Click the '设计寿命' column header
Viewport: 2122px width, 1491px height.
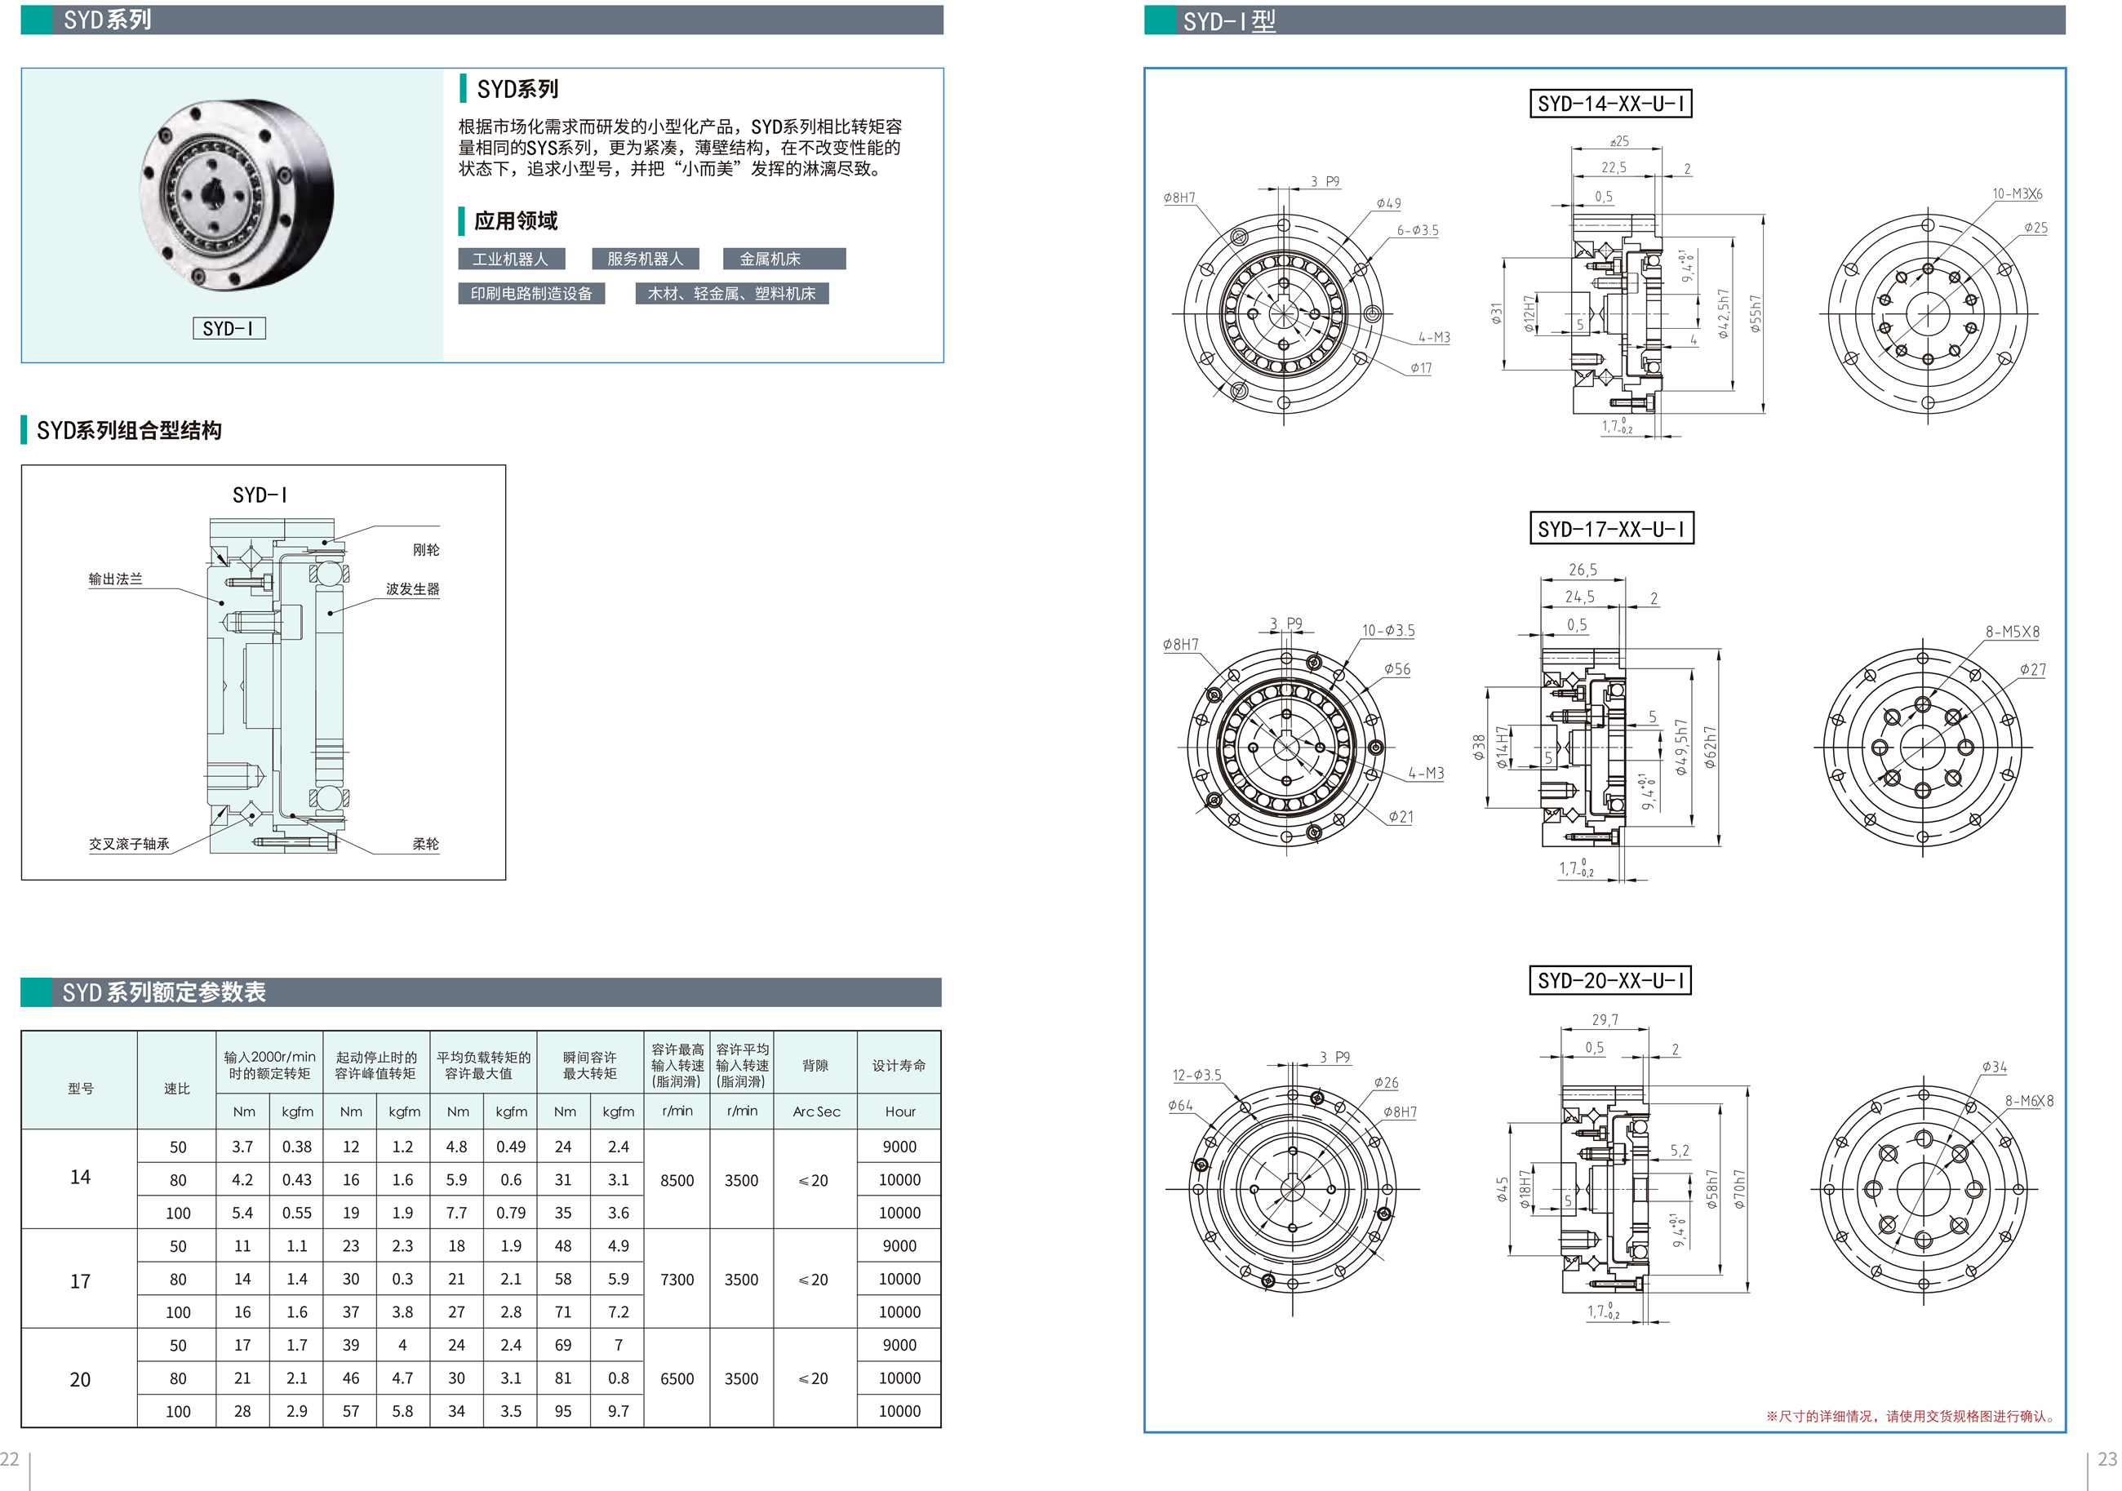tap(899, 1065)
